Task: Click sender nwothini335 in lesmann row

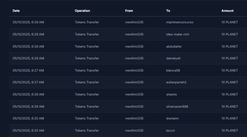Action: 134,118
